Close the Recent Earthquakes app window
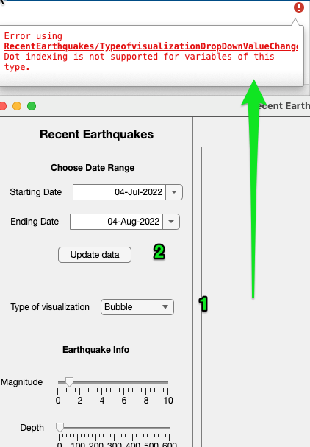 (x=3, y=106)
